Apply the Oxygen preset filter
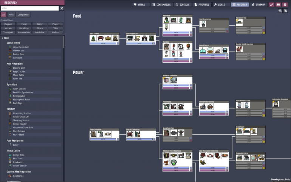This screenshot has width=291, height=182. [8, 24]
